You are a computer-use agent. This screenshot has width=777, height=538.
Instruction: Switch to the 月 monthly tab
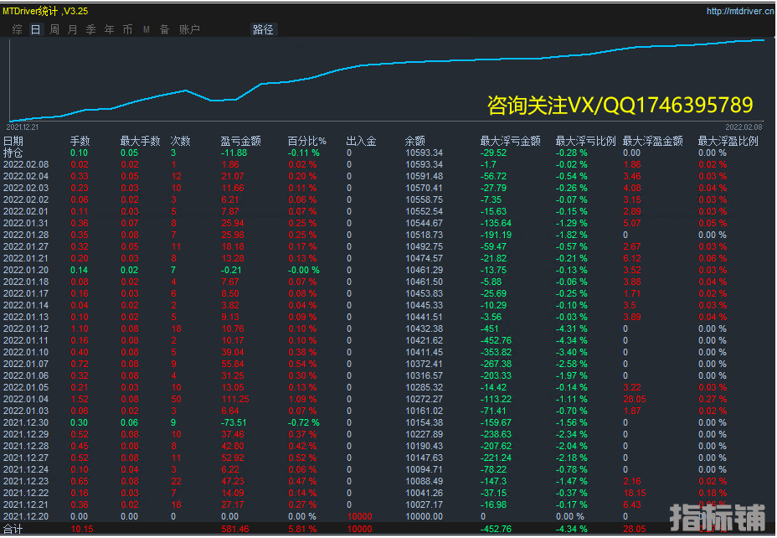pos(73,29)
